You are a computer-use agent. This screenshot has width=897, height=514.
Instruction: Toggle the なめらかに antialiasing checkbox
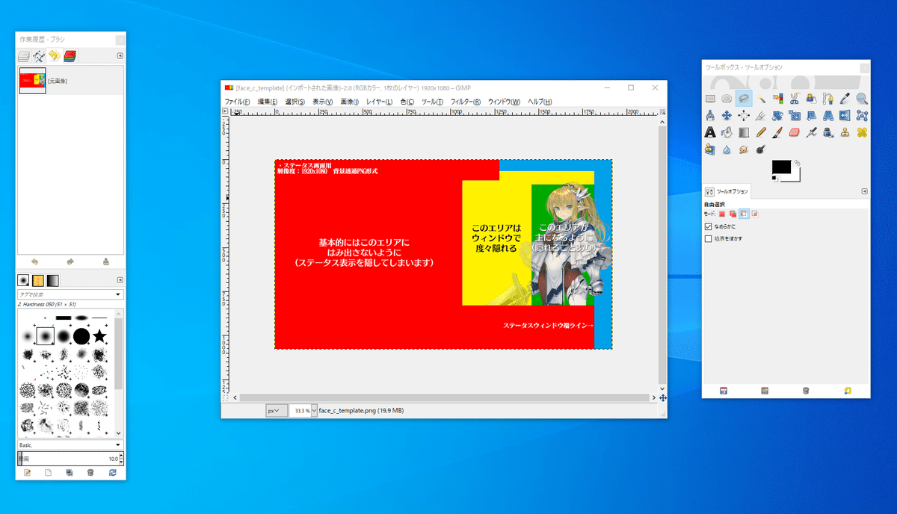pos(709,226)
